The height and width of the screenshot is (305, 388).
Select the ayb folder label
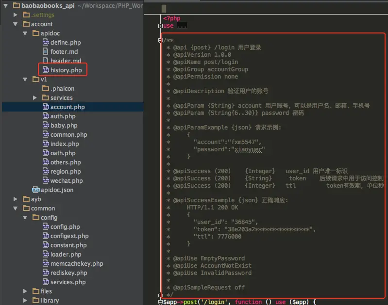pos(36,199)
